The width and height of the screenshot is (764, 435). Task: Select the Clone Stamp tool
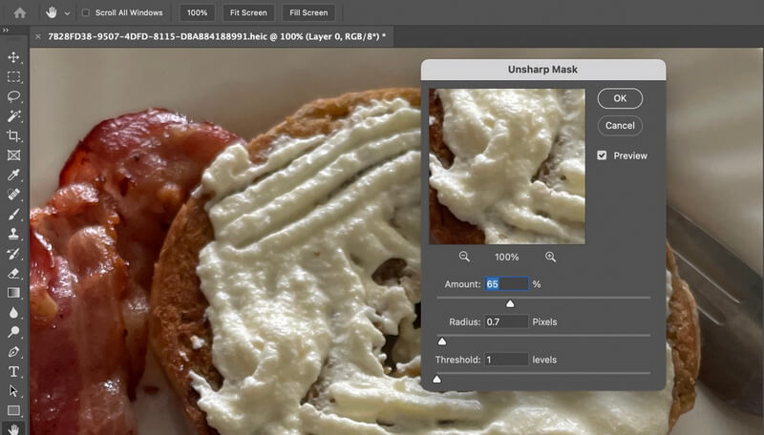(x=13, y=233)
